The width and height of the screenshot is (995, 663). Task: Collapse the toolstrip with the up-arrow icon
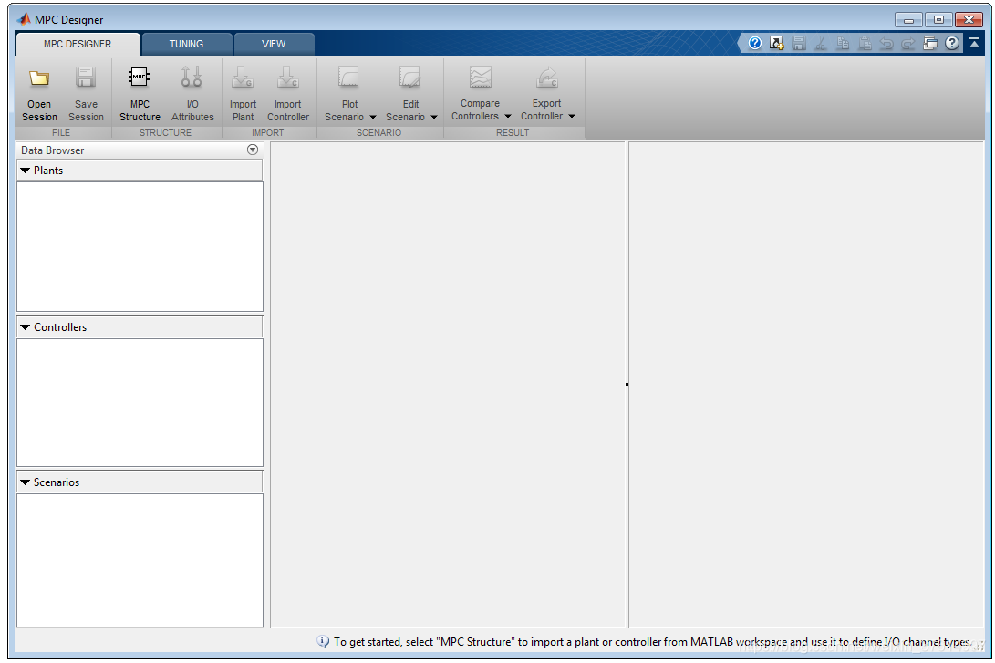[x=974, y=43]
